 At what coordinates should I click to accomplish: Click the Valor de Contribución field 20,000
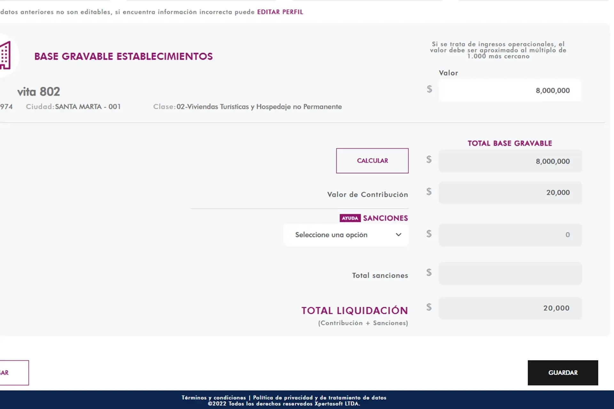pyautogui.click(x=510, y=193)
